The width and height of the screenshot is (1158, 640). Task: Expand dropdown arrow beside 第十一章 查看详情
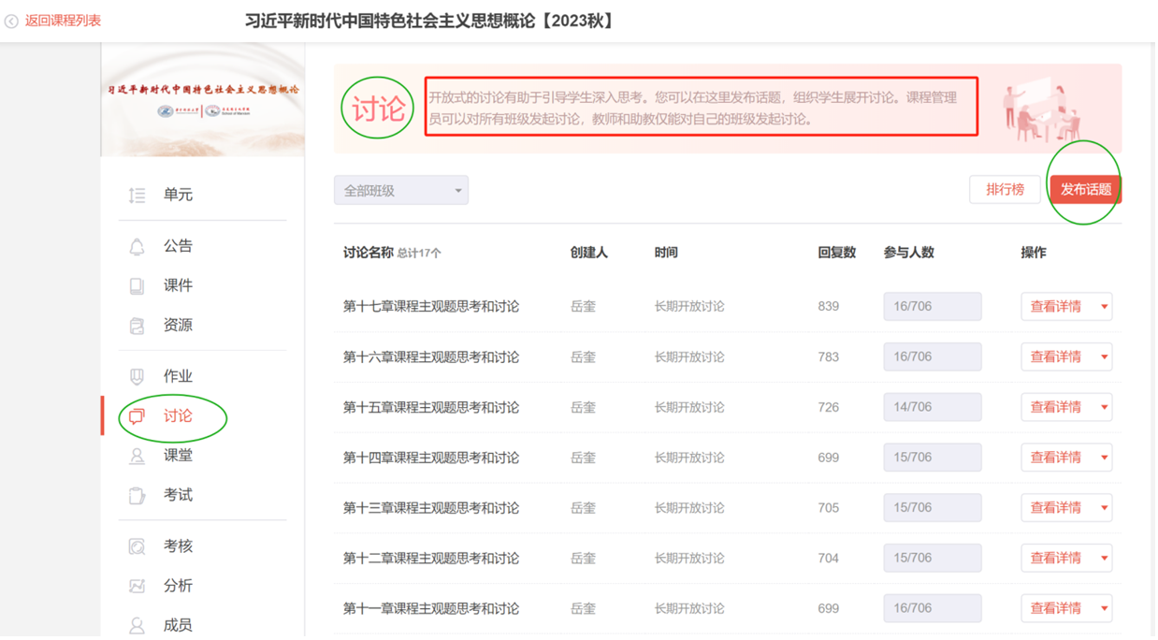[x=1104, y=609]
